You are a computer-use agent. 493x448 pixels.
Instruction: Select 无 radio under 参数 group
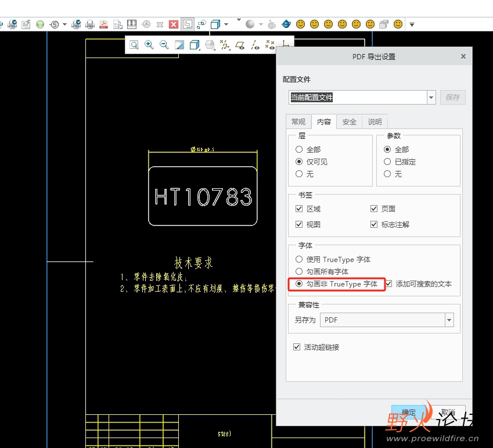click(x=387, y=174)
